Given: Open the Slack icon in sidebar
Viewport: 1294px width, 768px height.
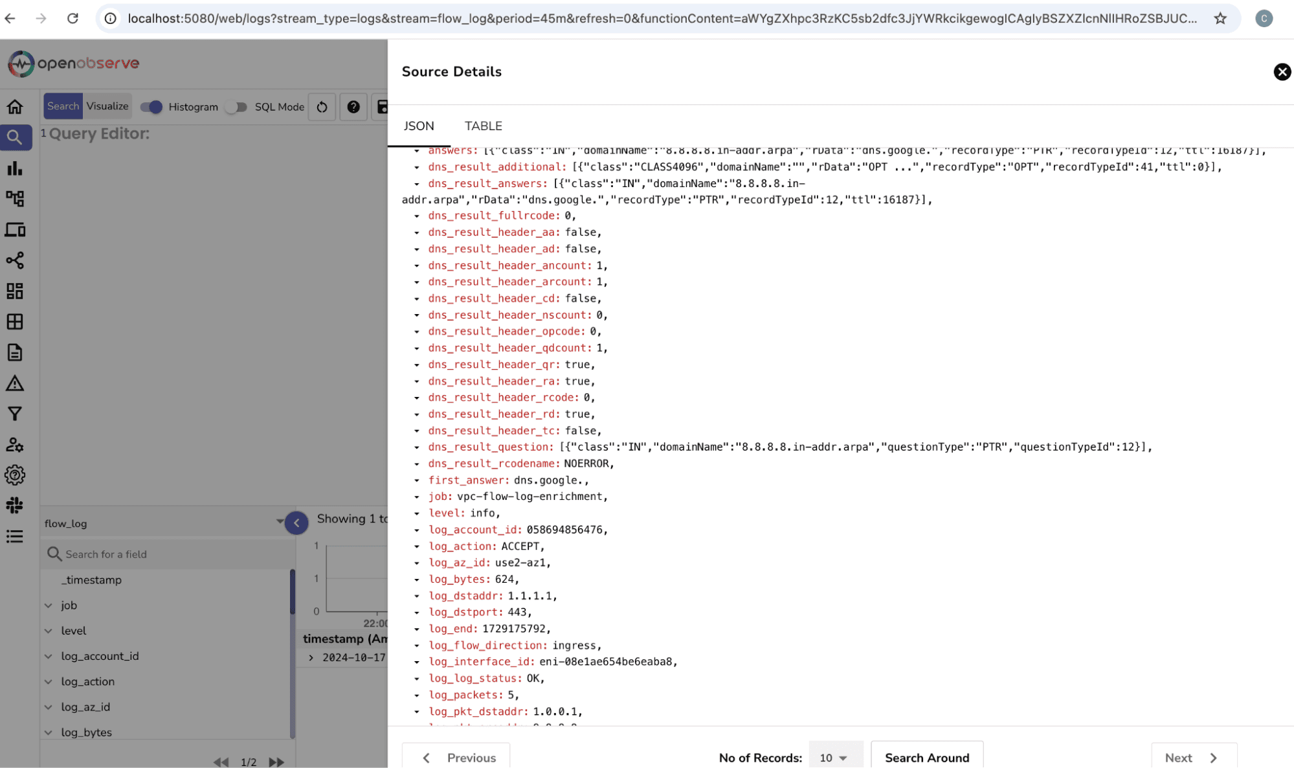Looking at the screenshot, I should 14,505.
